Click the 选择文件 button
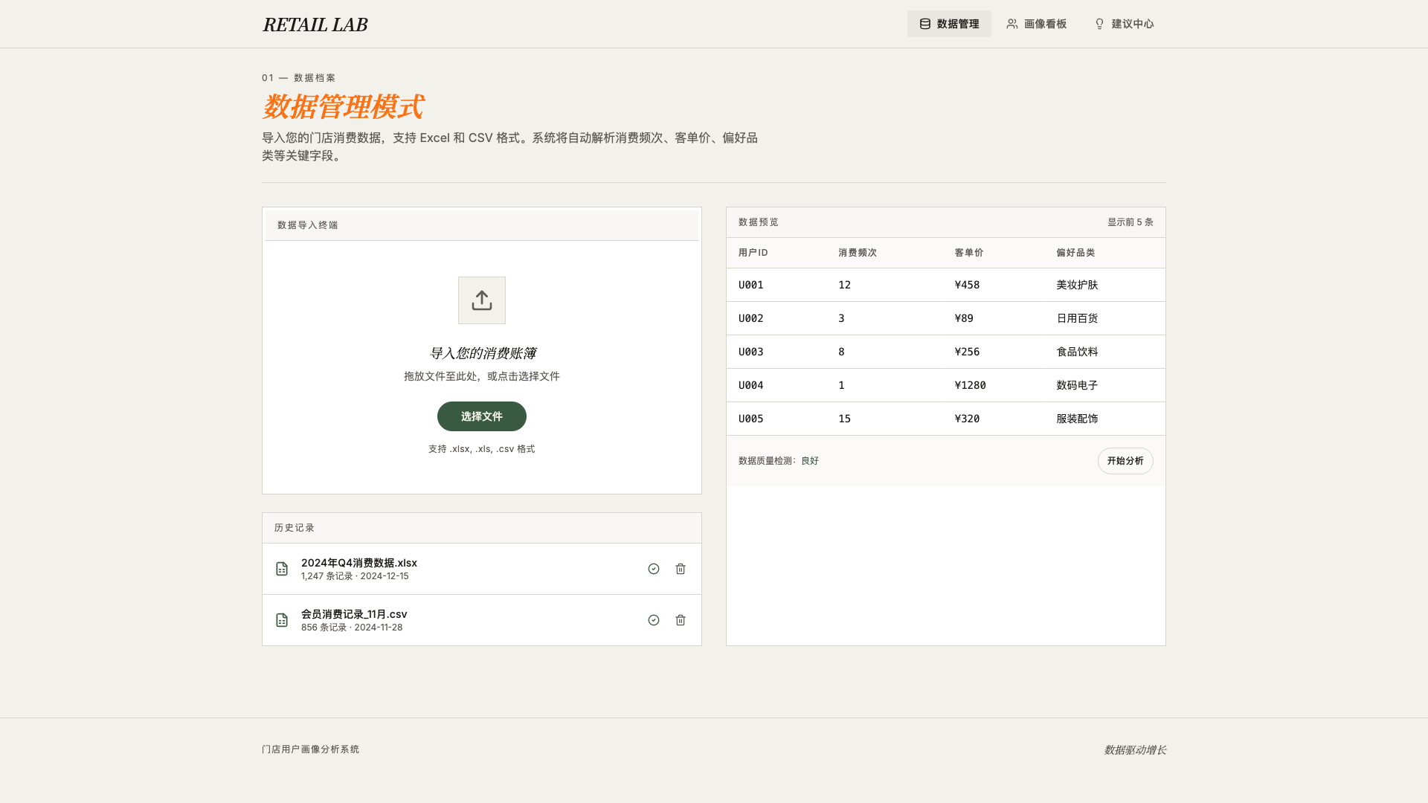 tap(481, 416)
